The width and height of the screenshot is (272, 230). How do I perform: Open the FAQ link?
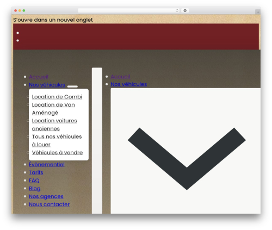34,181
